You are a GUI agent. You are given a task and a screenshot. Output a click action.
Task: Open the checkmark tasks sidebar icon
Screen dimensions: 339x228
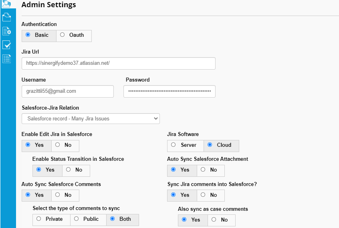point(6,45)
